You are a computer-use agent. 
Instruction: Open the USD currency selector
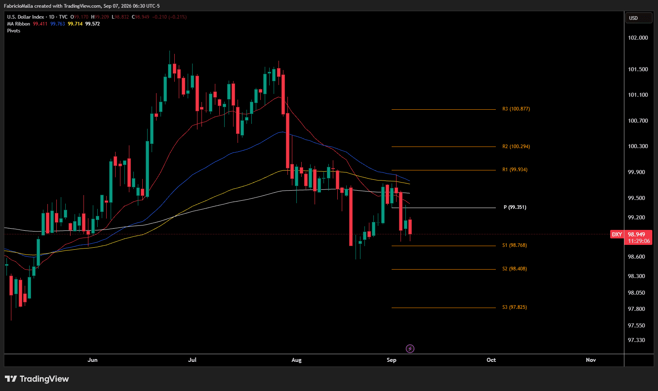coord(639,18)
